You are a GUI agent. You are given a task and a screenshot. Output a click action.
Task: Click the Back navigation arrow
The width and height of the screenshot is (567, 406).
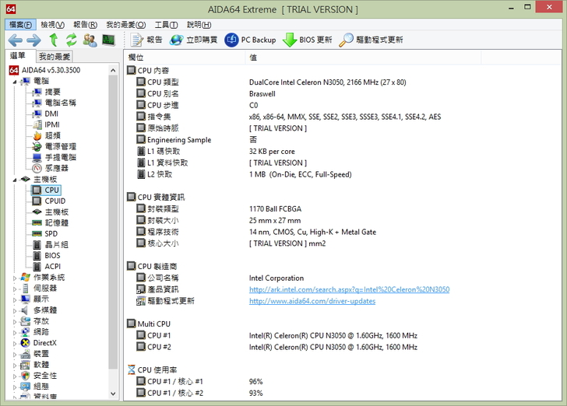click(15, 40)
